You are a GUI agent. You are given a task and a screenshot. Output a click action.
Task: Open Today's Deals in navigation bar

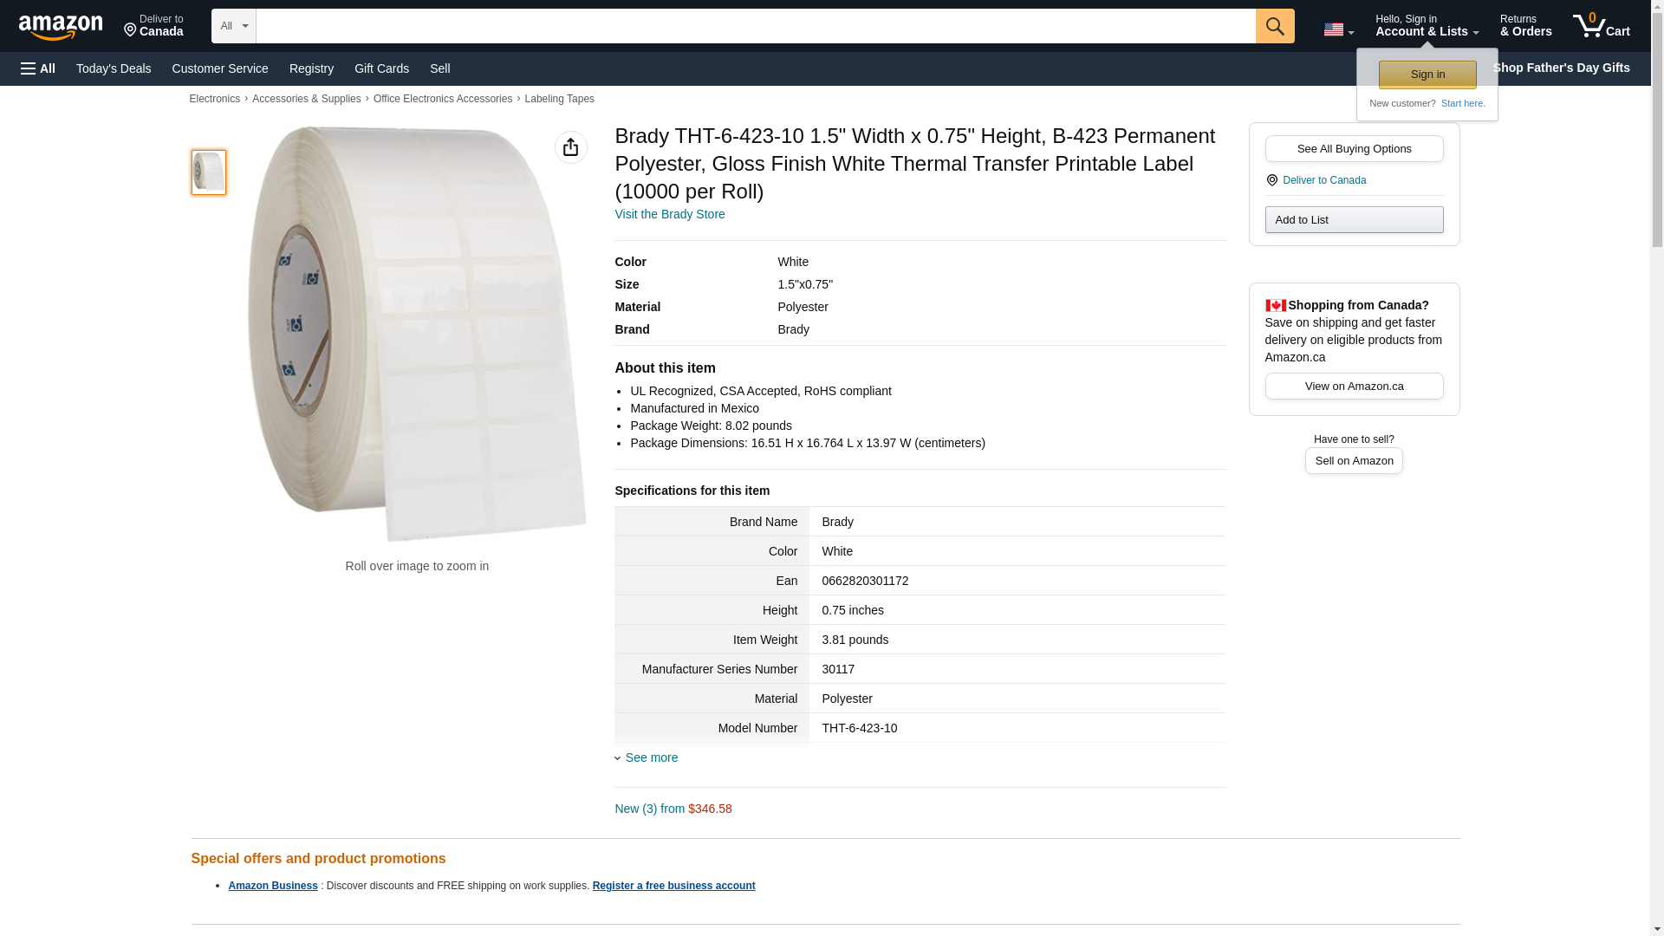[x=114, y=68]
